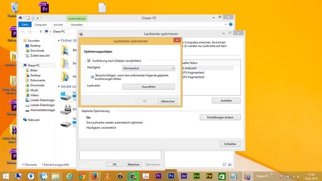Open File Explorer from the taskbar
This screenshot has height=181, width=322.
tap(55, 176)
